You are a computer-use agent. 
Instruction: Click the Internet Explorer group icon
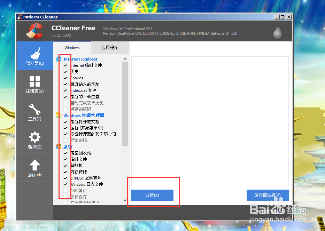59,59
